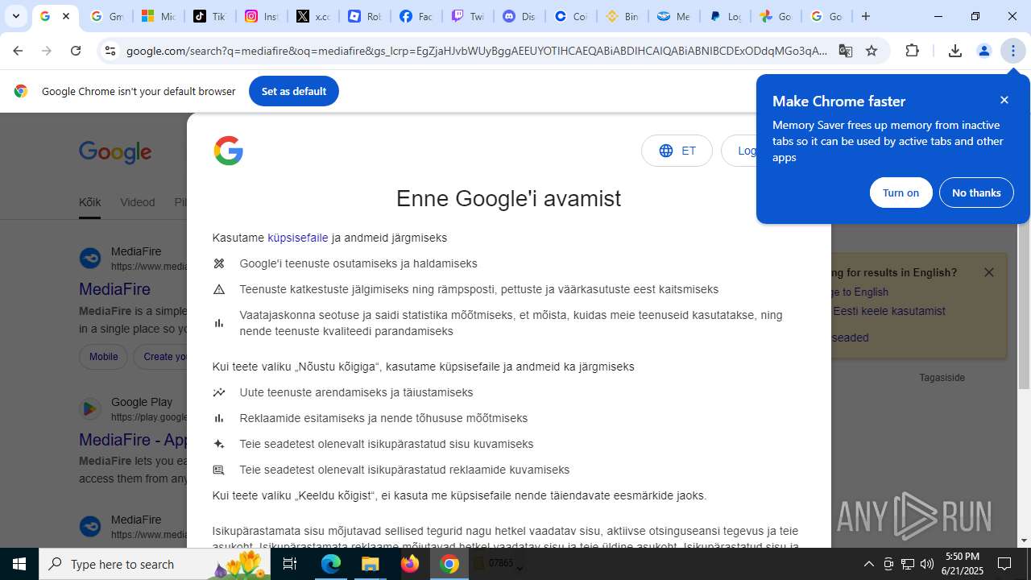This screenshot has width=1031, height=580.
Task: Open the clock showing 5:50 PM
Action: point(962,564)
